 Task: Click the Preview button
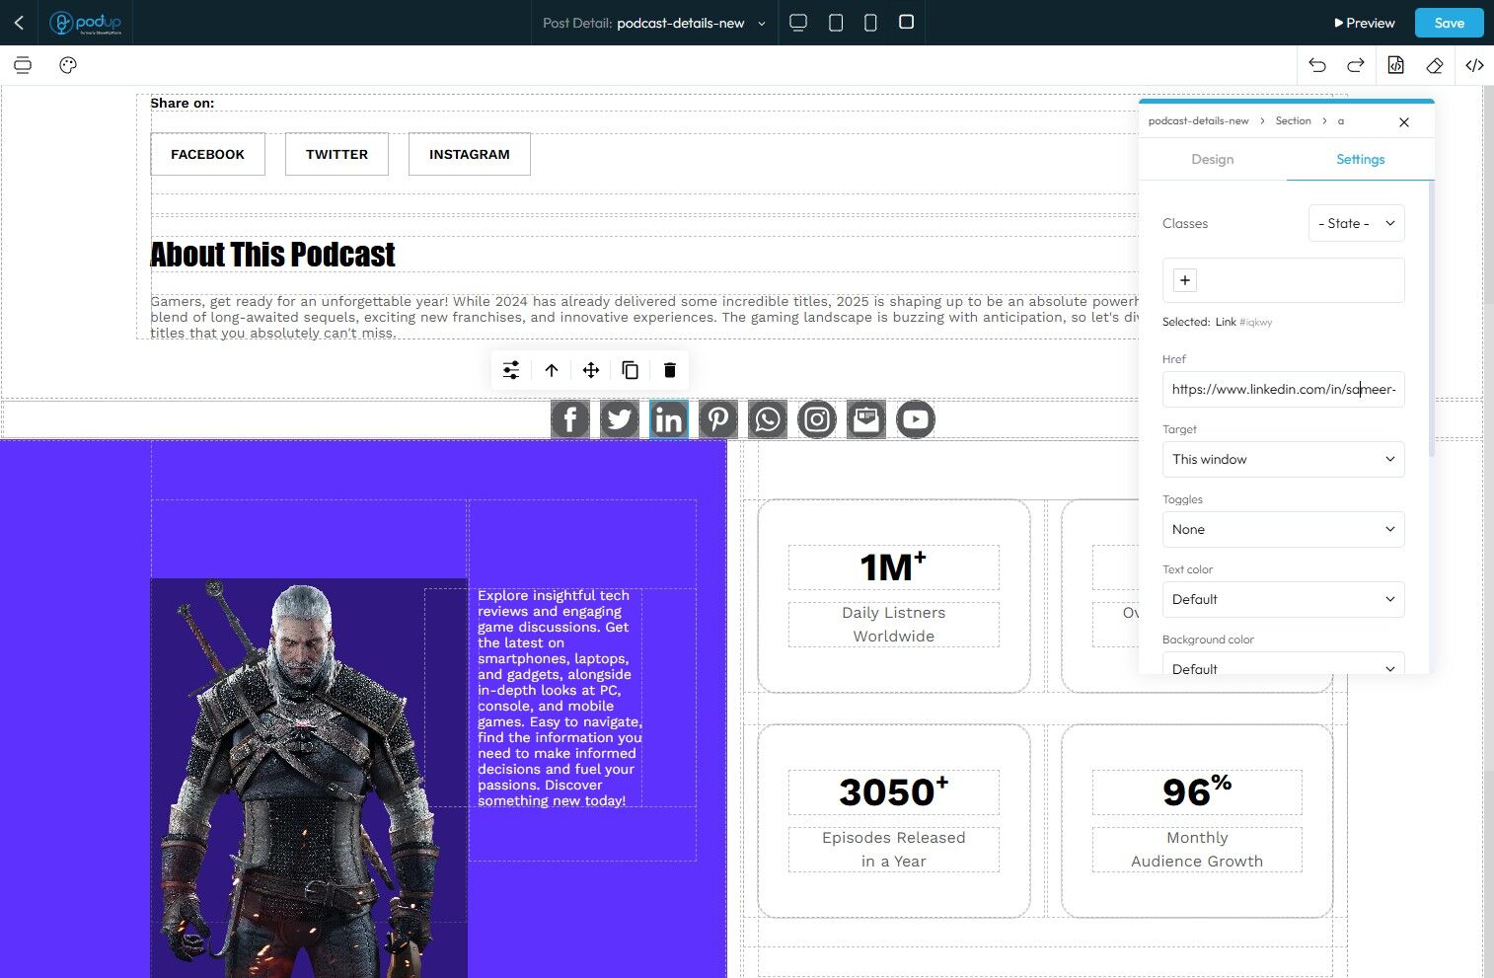coord(1365,23)
